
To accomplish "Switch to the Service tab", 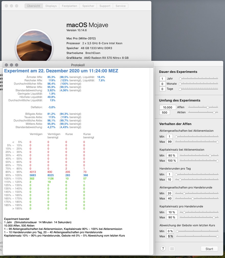I will 121,6.
